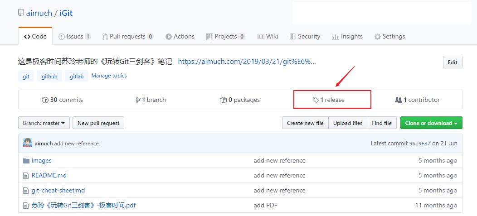Click '11 months ago' timestamp
This screenshot has height=216, width=477.
pyautogui.click(x=436, y=206)
